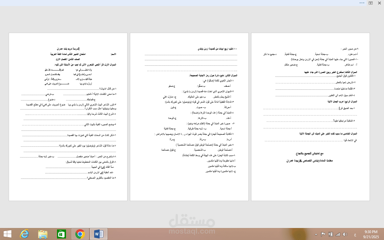Click the question '٥-وضح الصوره الفنية بالبيت الثاني'

100,124
